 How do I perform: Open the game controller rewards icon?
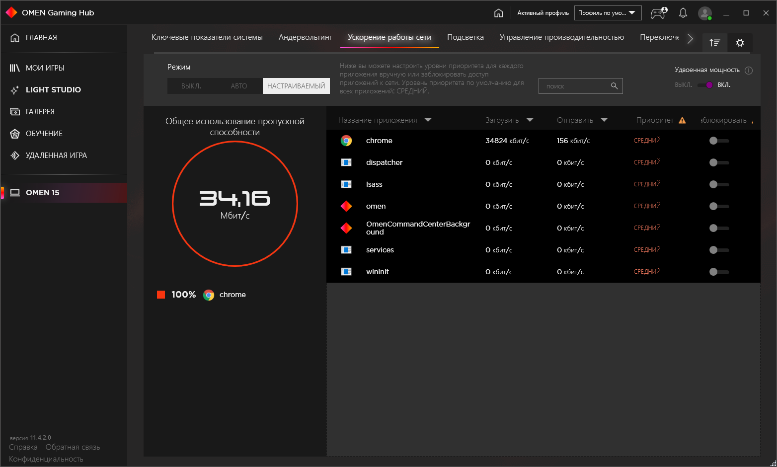click(x=659, y=13)
